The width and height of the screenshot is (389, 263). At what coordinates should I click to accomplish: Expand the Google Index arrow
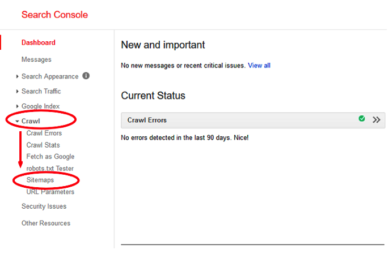tap(18, 106)
